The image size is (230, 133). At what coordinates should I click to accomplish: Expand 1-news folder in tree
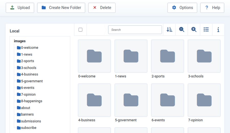(x=26, y=54)
